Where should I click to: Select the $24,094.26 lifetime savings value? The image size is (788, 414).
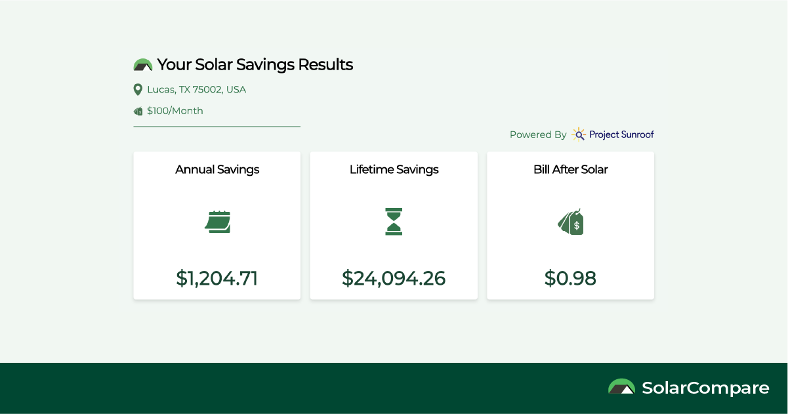[393, 278]
